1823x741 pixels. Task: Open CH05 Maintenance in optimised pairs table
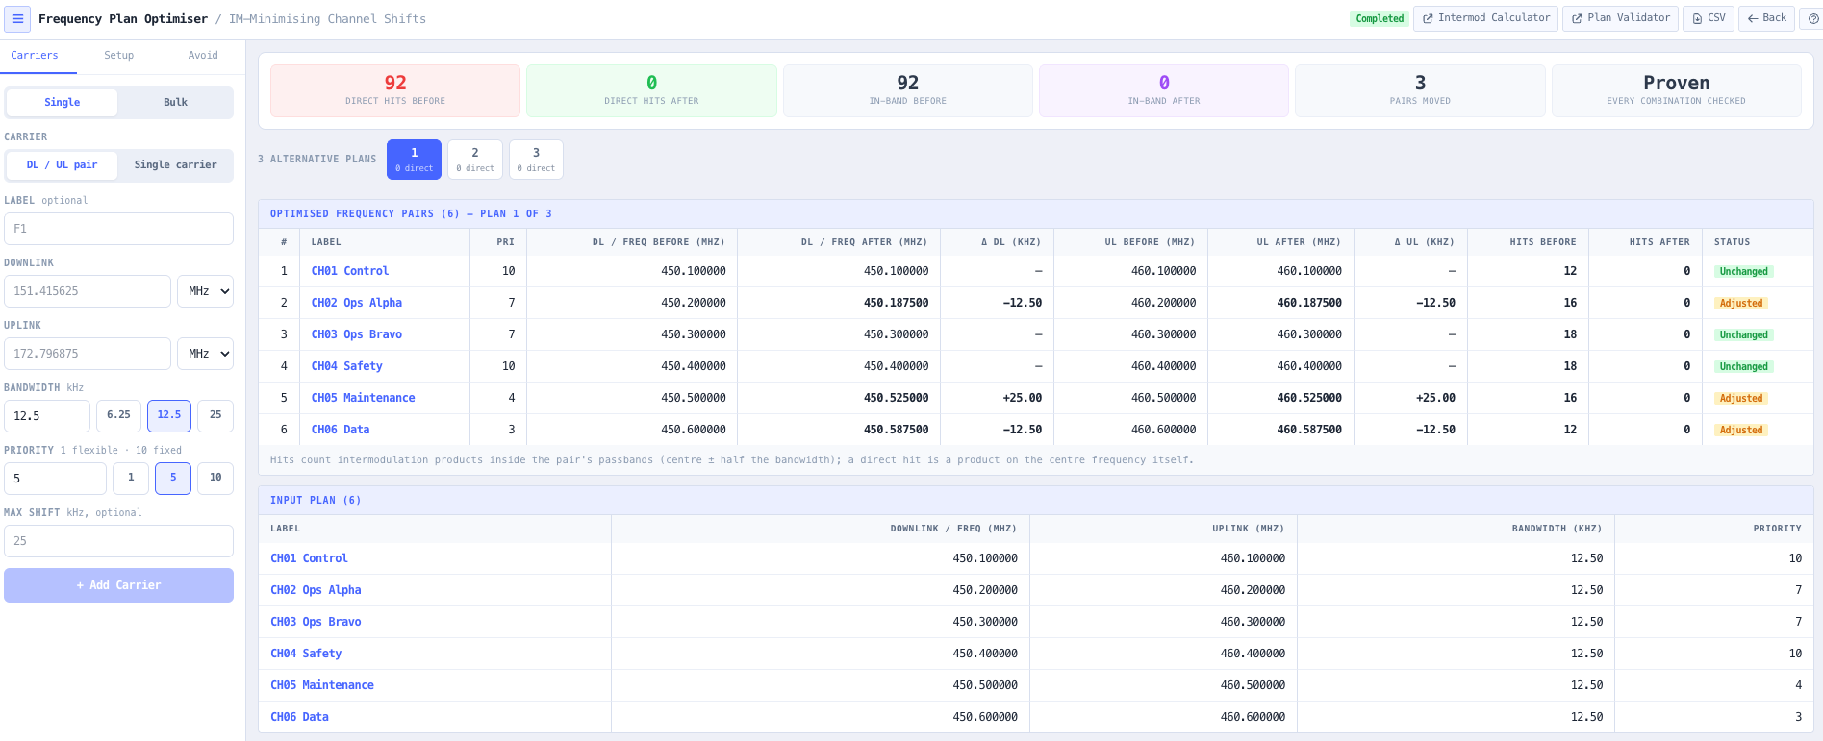click(363, 399)
